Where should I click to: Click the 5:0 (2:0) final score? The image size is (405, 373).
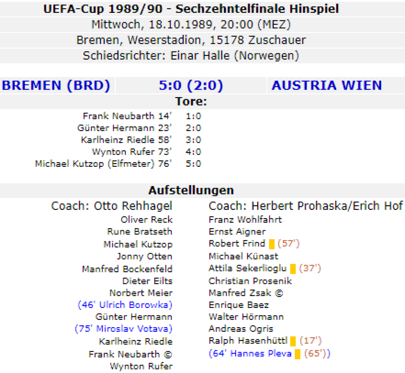click(191, 86)
